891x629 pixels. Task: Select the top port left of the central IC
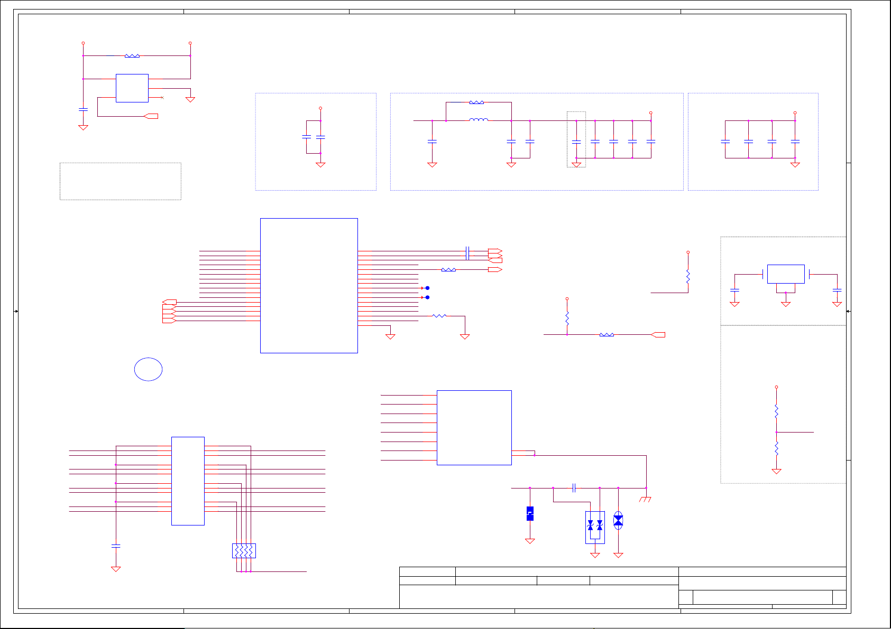[169, 302]
